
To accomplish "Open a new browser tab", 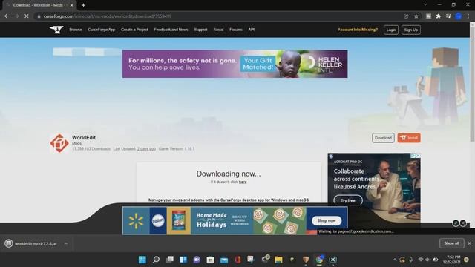I will (x=83, y=5).
